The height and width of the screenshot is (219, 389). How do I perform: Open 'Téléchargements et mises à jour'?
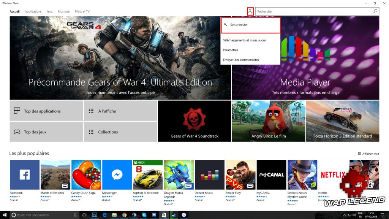coord(244,40)
